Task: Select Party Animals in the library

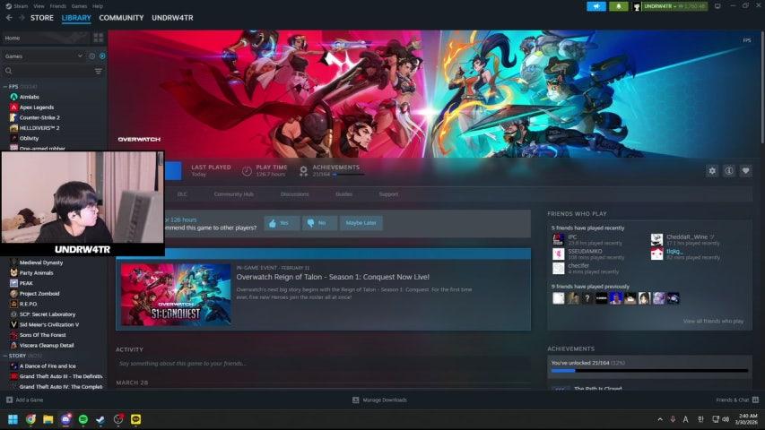Action: [36, 272]
